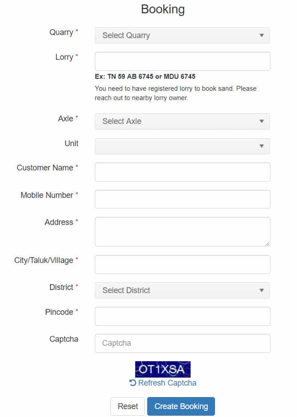
Task: Click the Create Booking button
Action: point(181,406)
